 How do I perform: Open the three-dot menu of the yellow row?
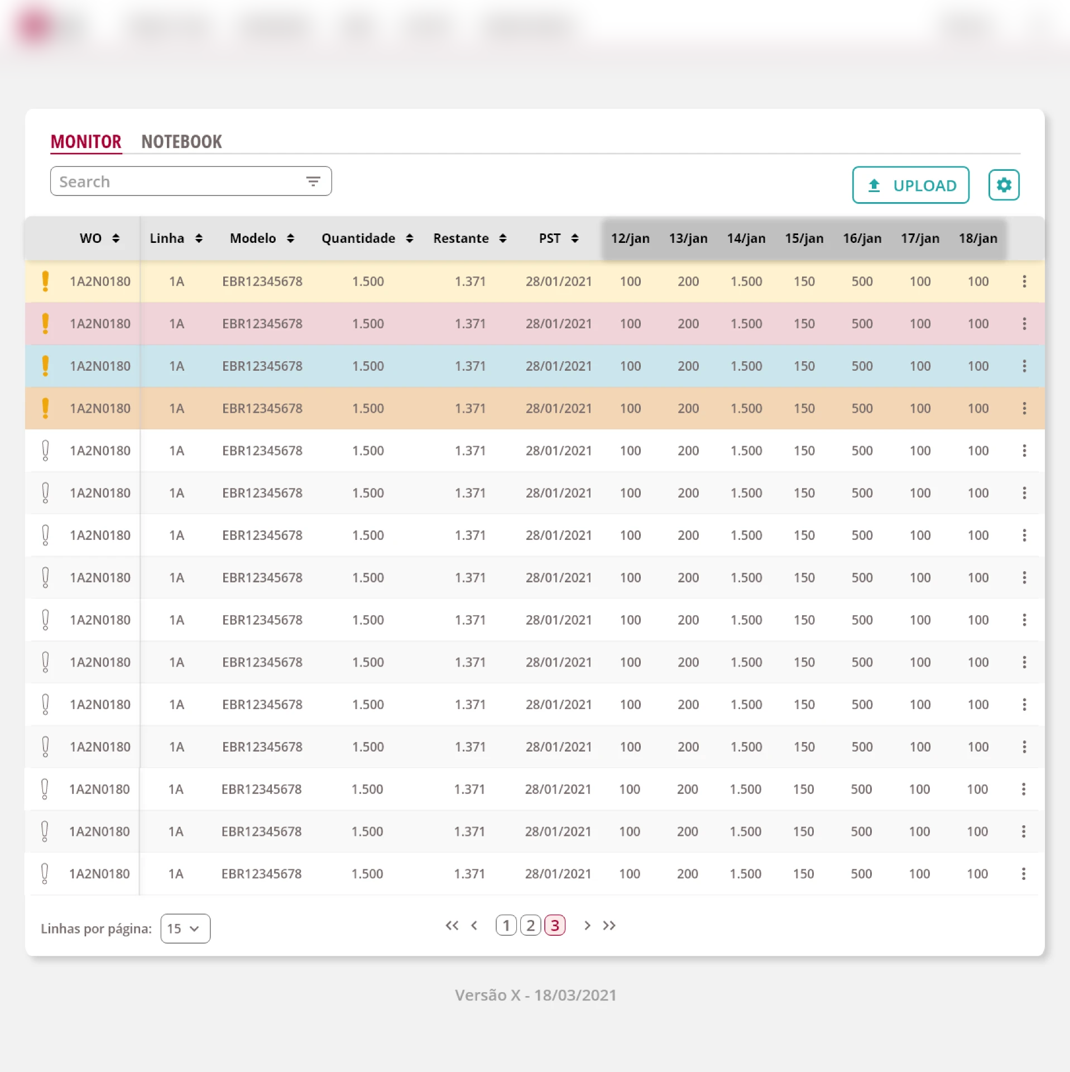(x=1024, y=281)
